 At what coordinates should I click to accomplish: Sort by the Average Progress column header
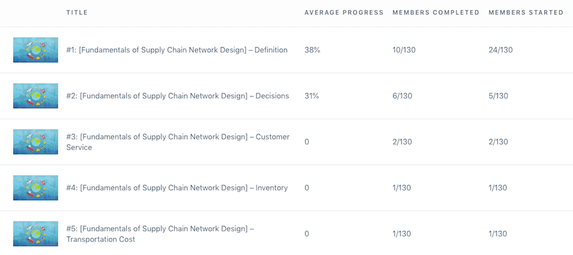(344, 13)
